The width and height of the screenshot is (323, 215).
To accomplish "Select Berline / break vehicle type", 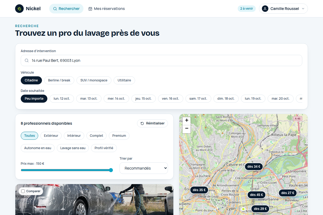I will coord(59,80).
